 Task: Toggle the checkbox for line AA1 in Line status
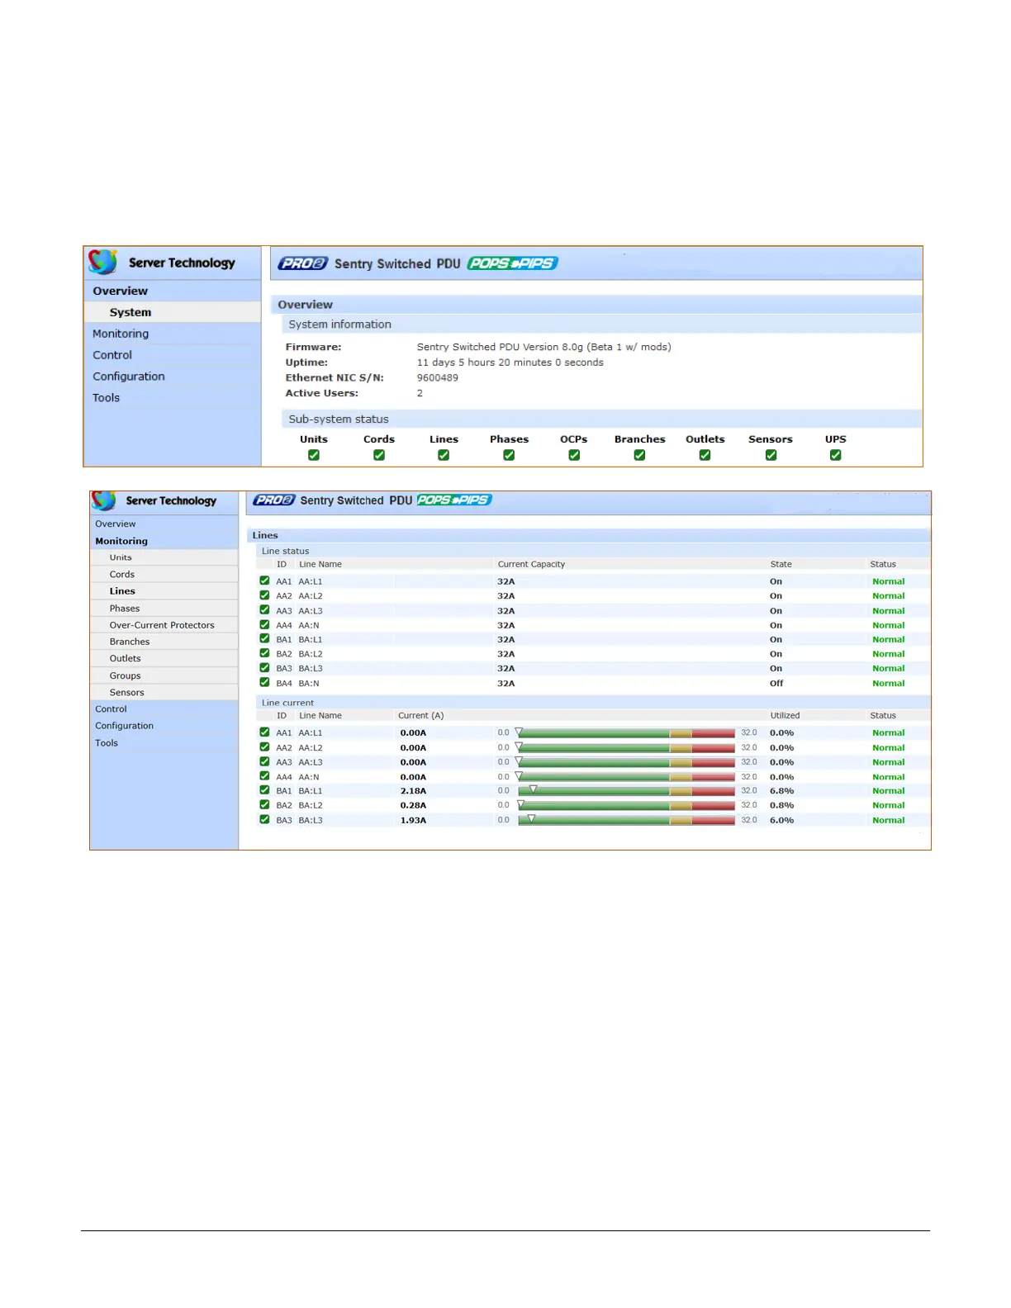point(264,581)
